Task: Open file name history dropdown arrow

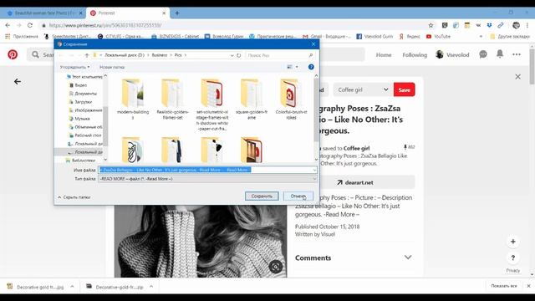Action: click(314, 170)
